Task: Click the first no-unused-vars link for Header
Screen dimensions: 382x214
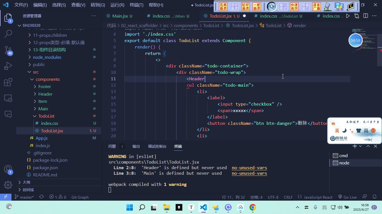Action: tap(249, 168)
